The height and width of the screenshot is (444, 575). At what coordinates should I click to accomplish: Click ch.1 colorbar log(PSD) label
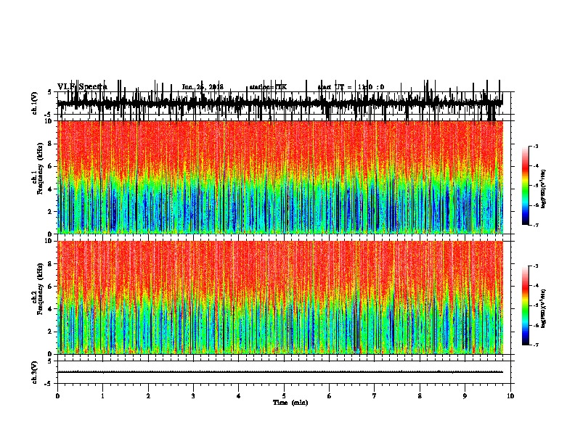543,189
